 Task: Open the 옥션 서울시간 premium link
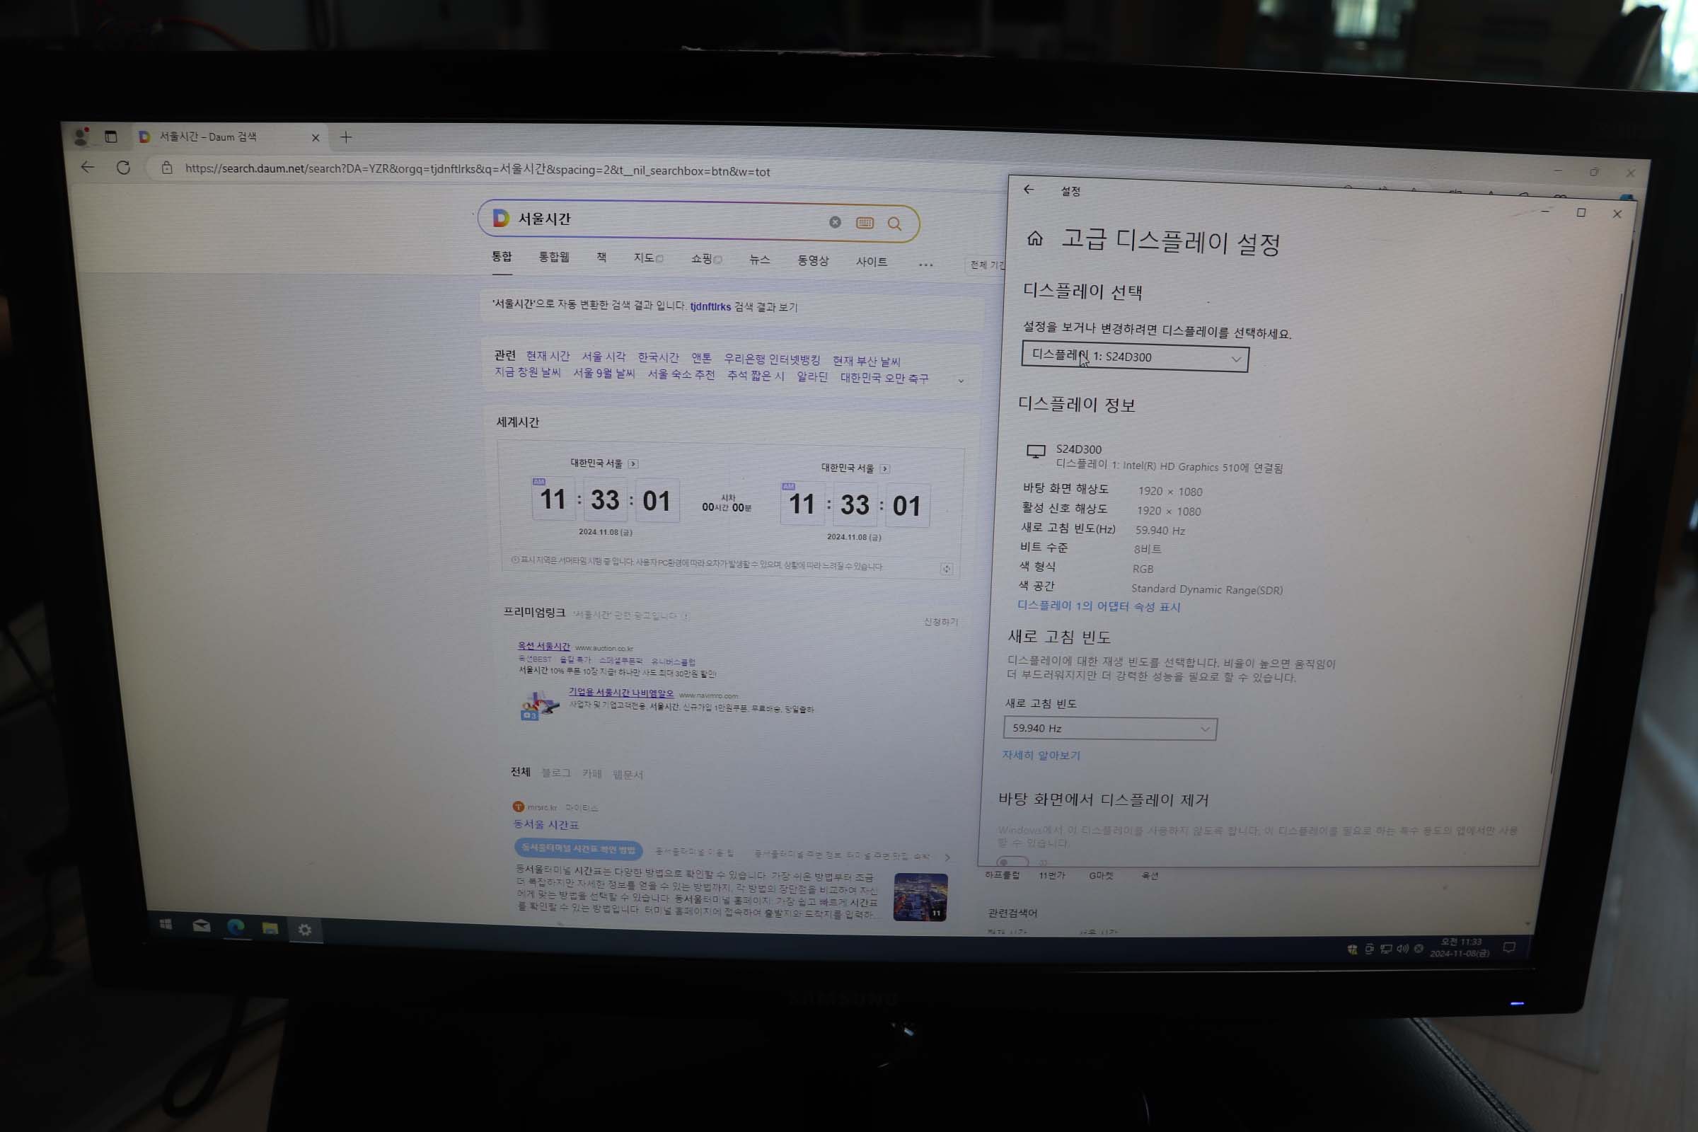pos(543,646)
